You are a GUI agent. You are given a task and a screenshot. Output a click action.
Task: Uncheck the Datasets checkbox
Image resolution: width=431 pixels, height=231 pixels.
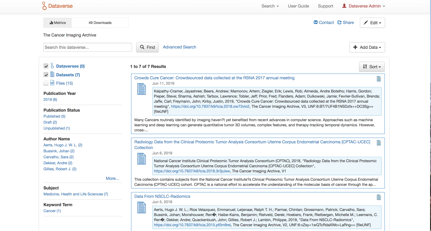pos(46,75)
